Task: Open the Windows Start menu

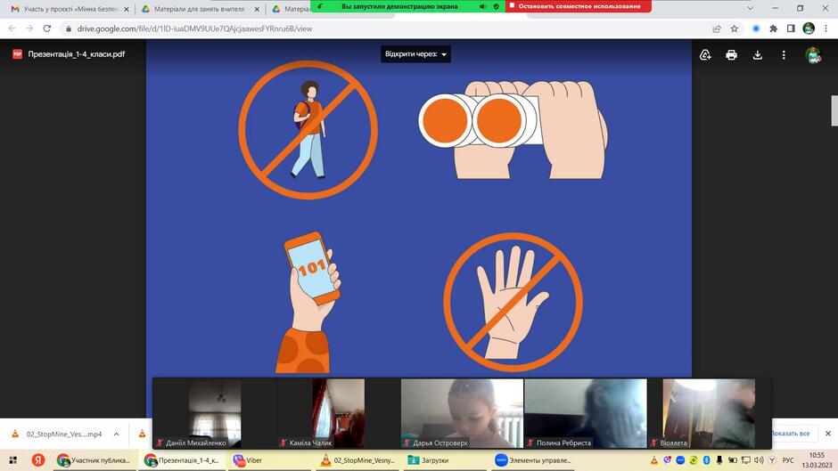Action: click(x=12, y=459)
